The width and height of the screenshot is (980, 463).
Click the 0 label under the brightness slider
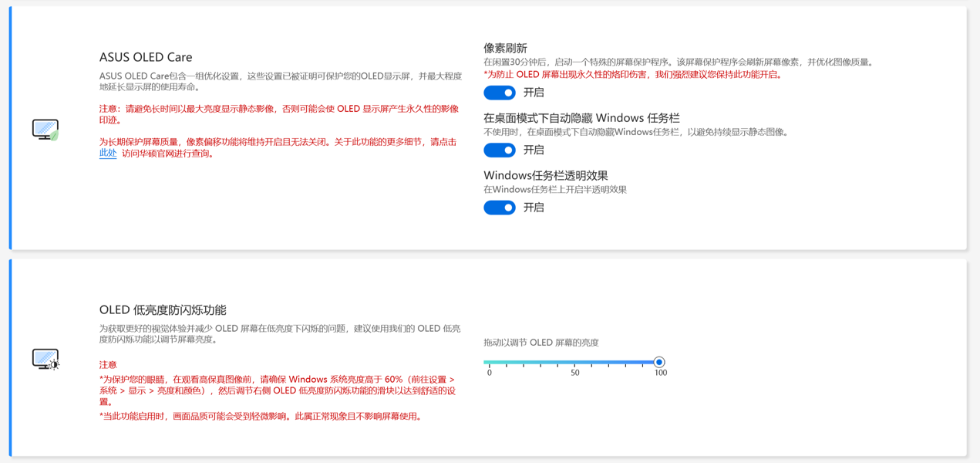489,373
